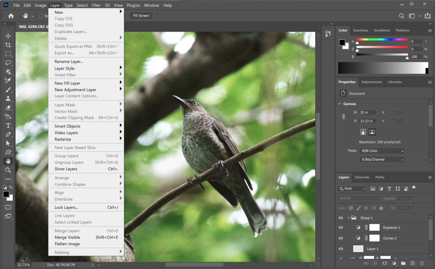Click the foreground color swatch
435x269 pixels.
[6, 195]
